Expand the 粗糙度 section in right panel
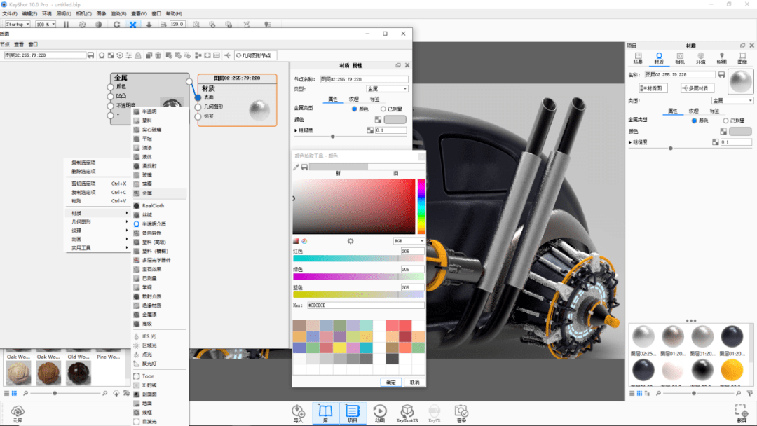757x426 pixels. point(630,142)
